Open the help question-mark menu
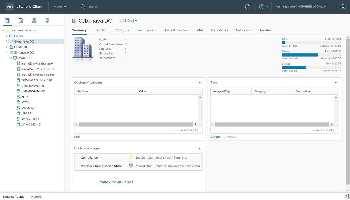Screen dimensions: 350x200 coord(264,7)
